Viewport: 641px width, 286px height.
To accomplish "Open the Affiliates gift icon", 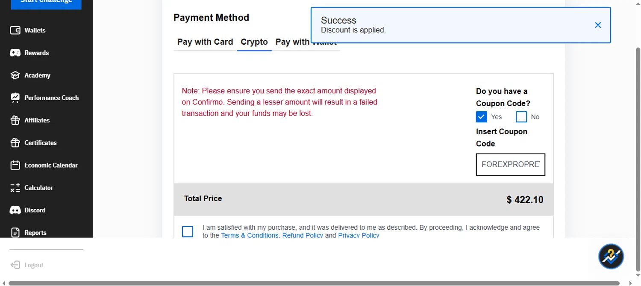I will [x=15, y=120].
